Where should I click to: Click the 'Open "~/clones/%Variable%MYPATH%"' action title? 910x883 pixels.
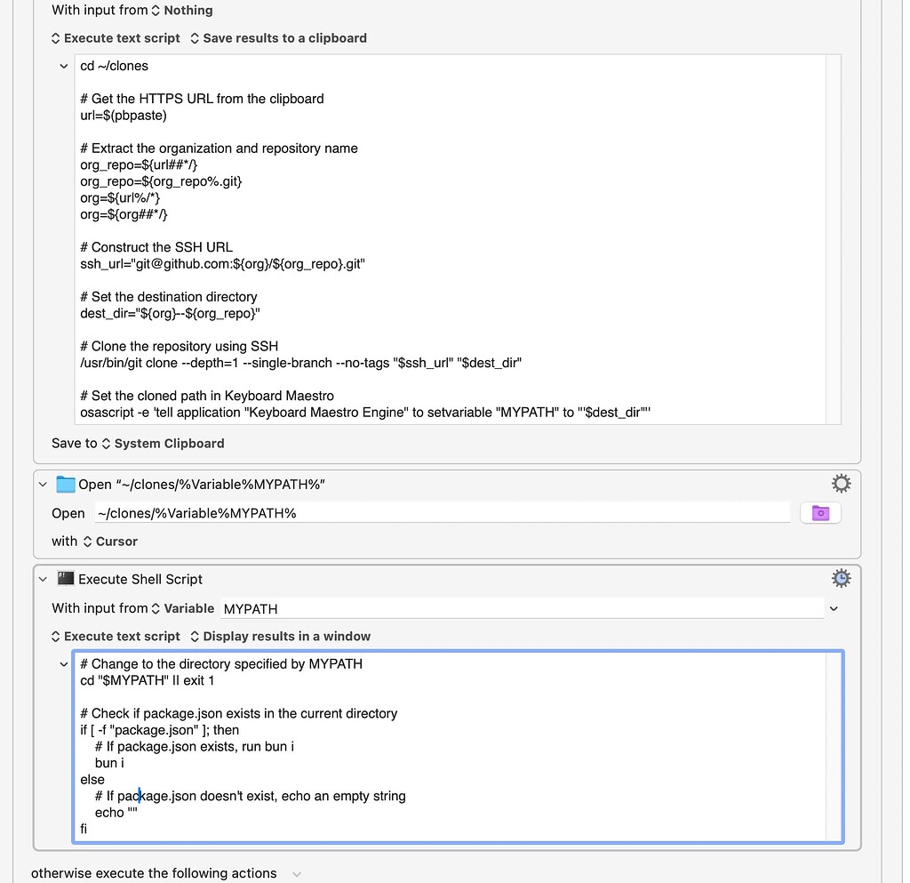202,484
